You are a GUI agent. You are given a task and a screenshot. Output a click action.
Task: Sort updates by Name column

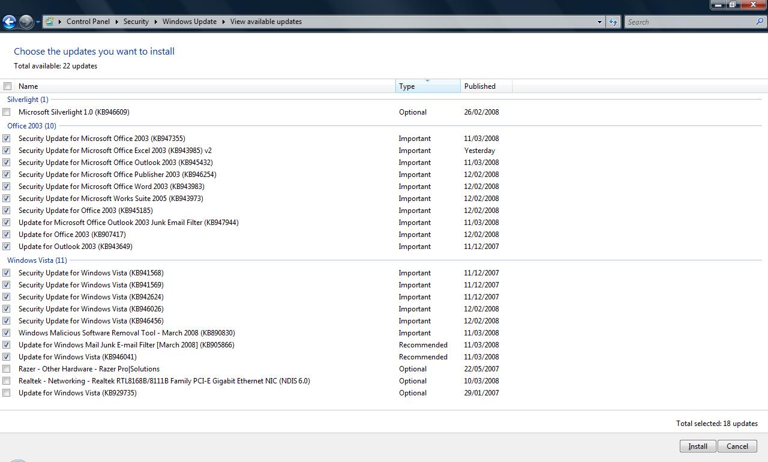[x=205, y=86]
